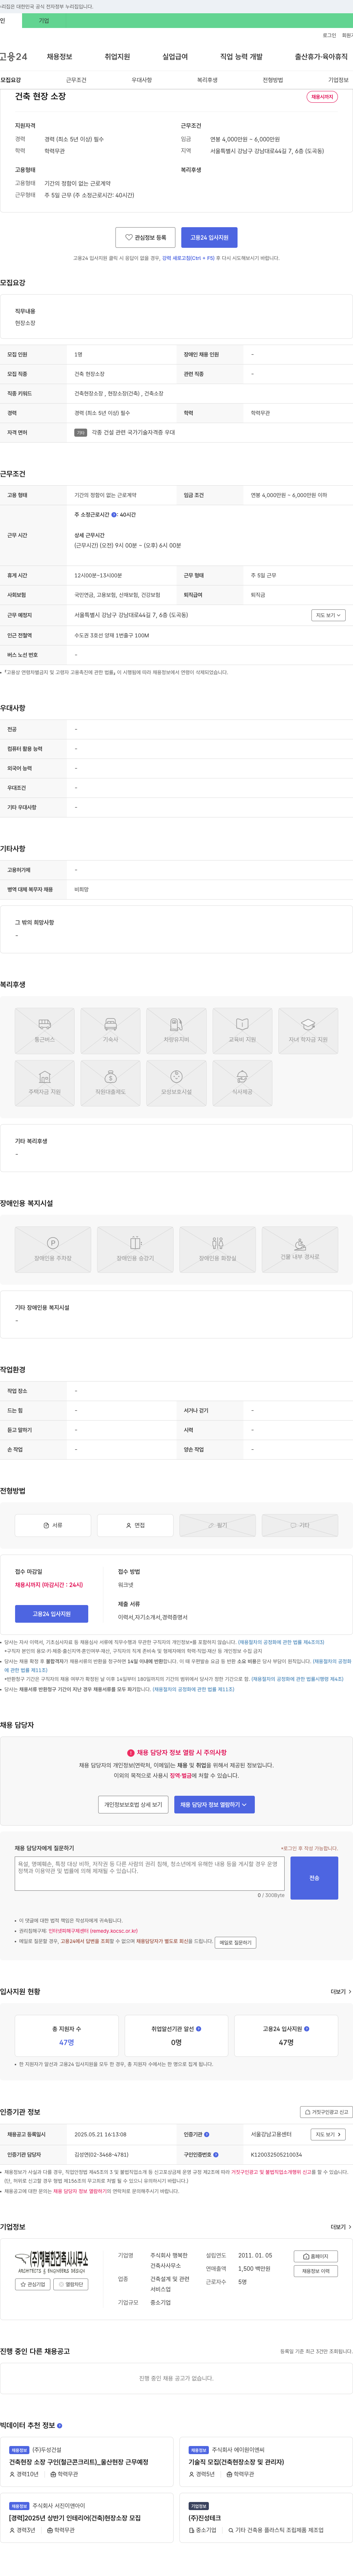
Task: Open the 직업 능력 개발 menu
Action: click(241, 57)
